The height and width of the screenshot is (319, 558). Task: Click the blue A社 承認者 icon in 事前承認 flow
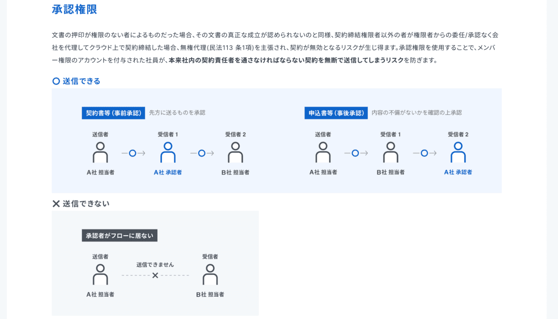pyautogui.click(x=168, y=153)
